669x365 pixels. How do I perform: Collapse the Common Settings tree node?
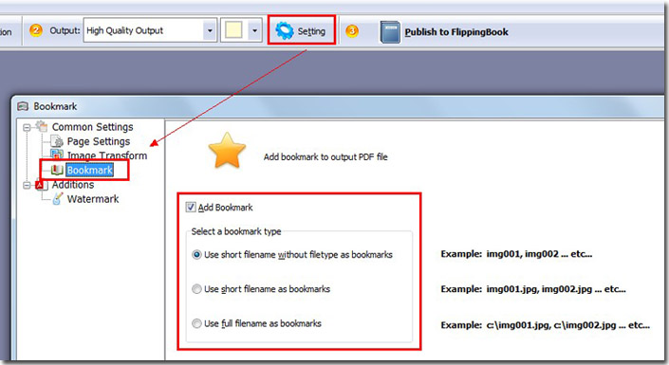[x=27, y=127]
